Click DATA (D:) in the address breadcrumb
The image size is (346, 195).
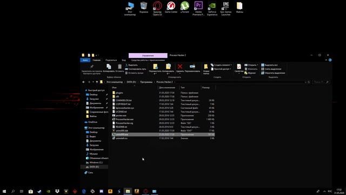tap(131, 82)
